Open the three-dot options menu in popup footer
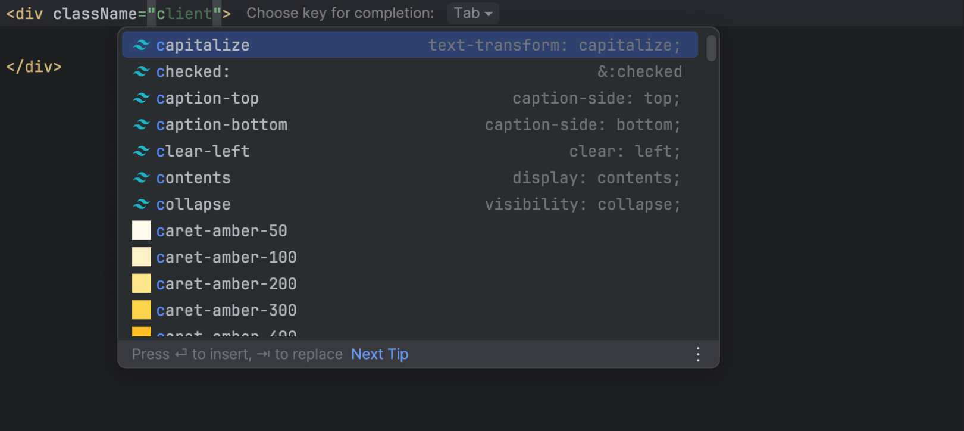Screen dimensions: 964x431 698,354
